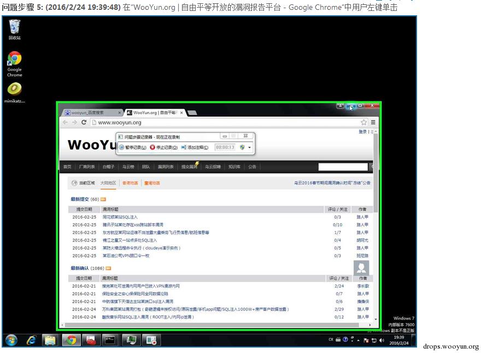This screenshot has height=353, width=481.
Task: Click the gray user avatar thumbnail
Action: (x=361, y=268)
